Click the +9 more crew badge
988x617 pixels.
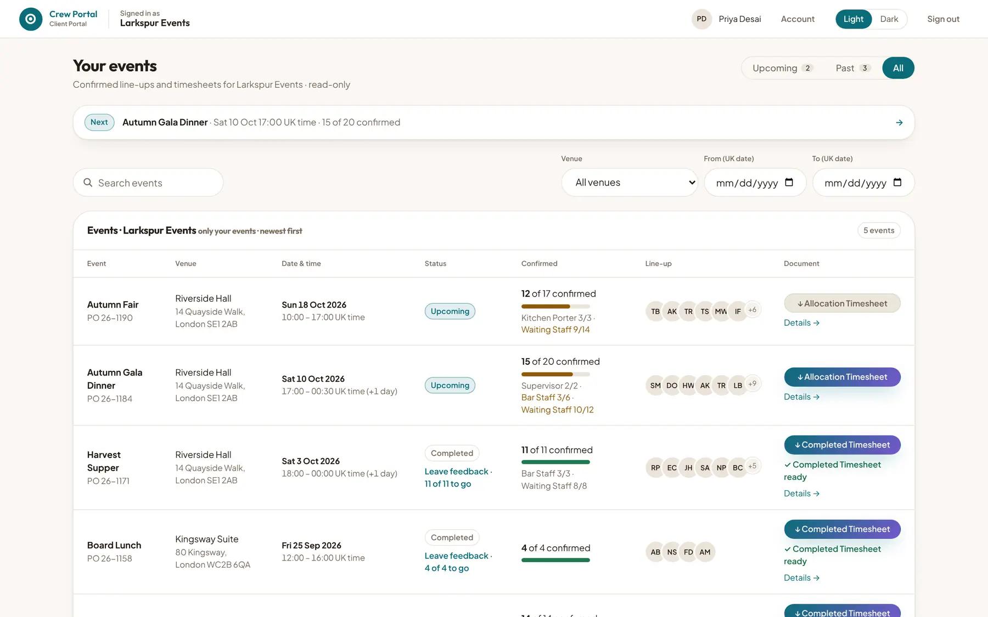coord(753,384)
